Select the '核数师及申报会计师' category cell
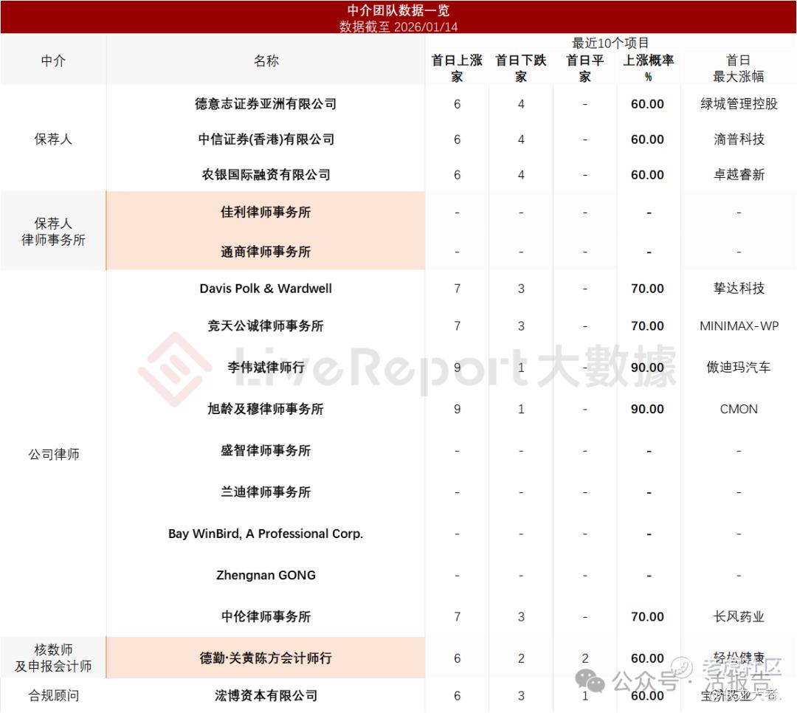Viewport: 797px width, 713px height. [53, 658]
